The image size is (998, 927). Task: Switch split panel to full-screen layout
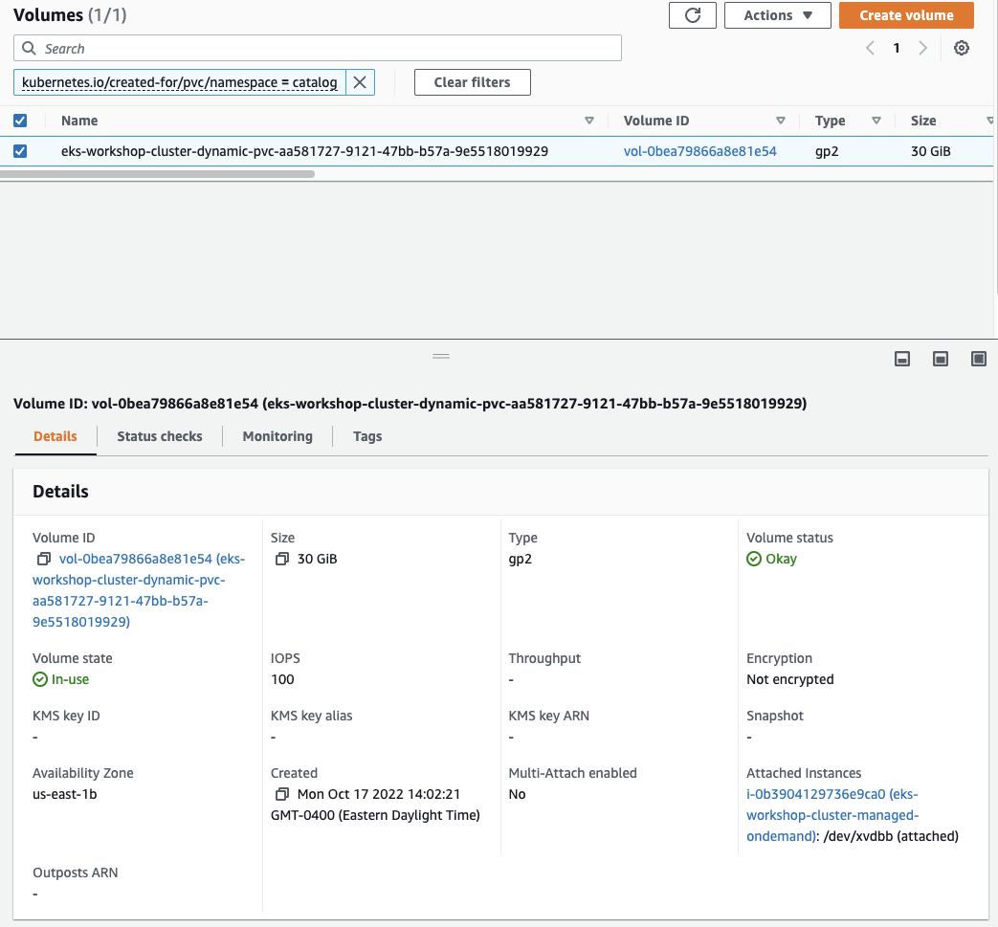coord(978,359)
